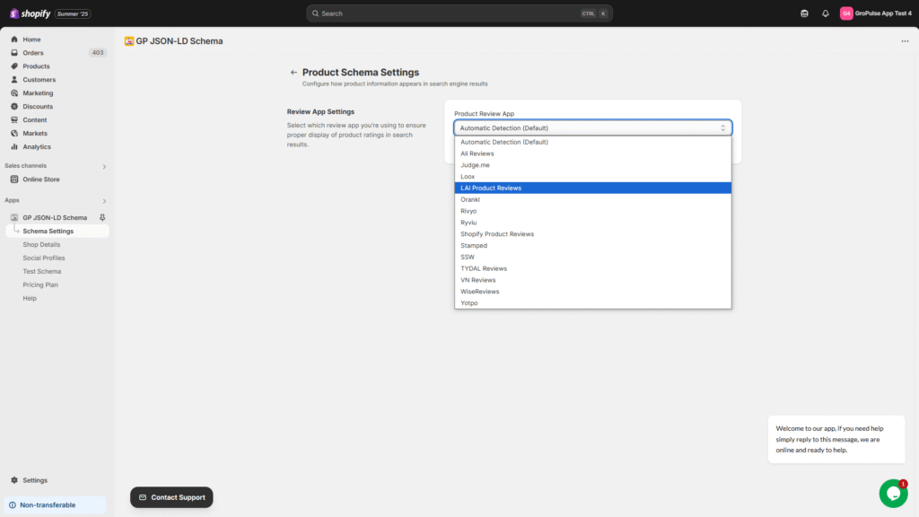Click the Orders 403 count badge

(97, 53)
